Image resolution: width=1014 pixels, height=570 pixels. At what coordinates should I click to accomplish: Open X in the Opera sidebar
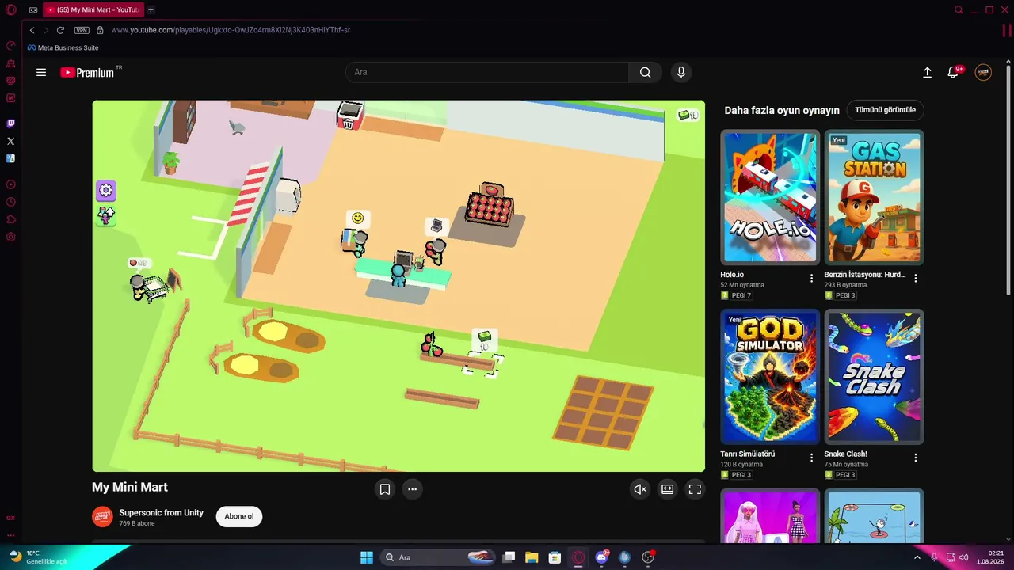pos(10,141)
